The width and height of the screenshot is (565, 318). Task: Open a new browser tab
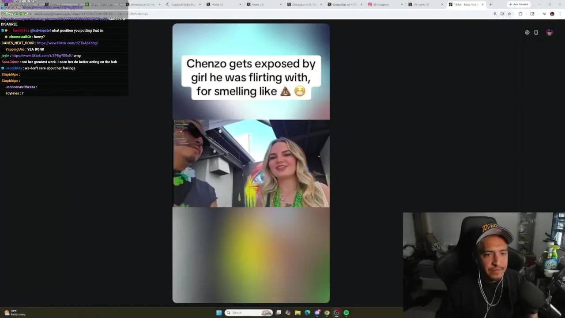click(x=490, y=4)
